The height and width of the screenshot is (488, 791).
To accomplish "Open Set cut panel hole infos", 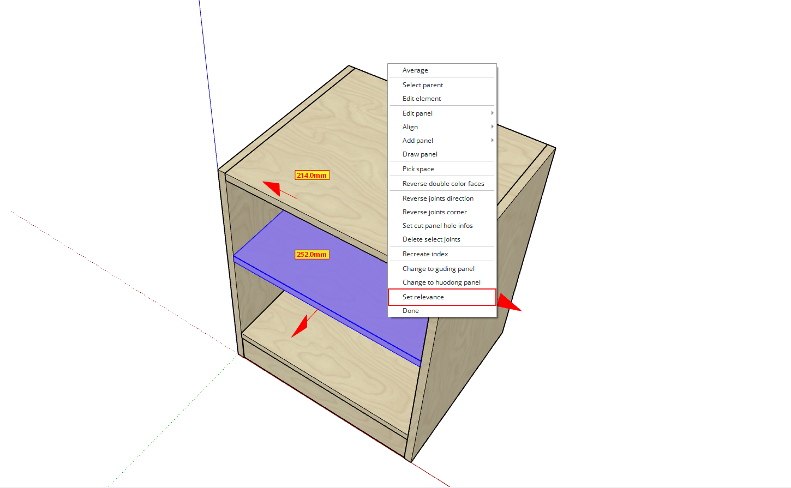I will point(438,226).
